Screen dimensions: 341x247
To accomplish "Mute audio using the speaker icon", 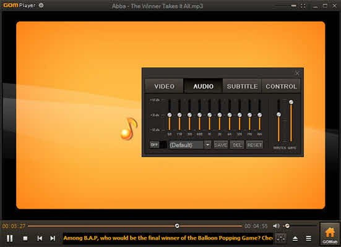I will click(x=276, y=226).
